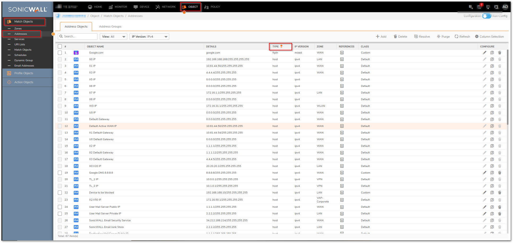Expand Profile Objects in sidebar
The height and width of the screenshot is (243, 513).
24,73
